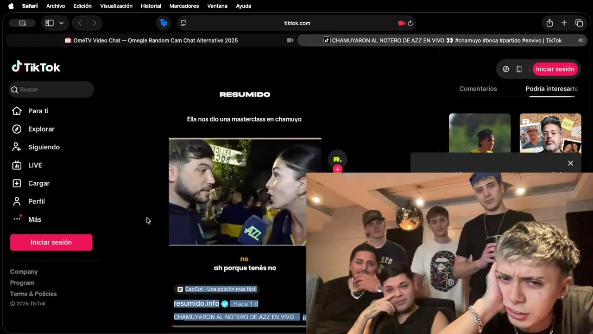The image size is (593, 334).
Task: Follow creator with red plus badge
Action: point(337,169)
